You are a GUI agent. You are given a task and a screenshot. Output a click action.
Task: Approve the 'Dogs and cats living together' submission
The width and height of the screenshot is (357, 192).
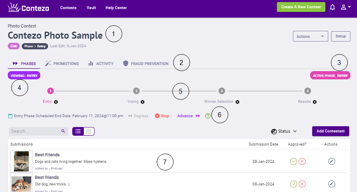[293, 162]
